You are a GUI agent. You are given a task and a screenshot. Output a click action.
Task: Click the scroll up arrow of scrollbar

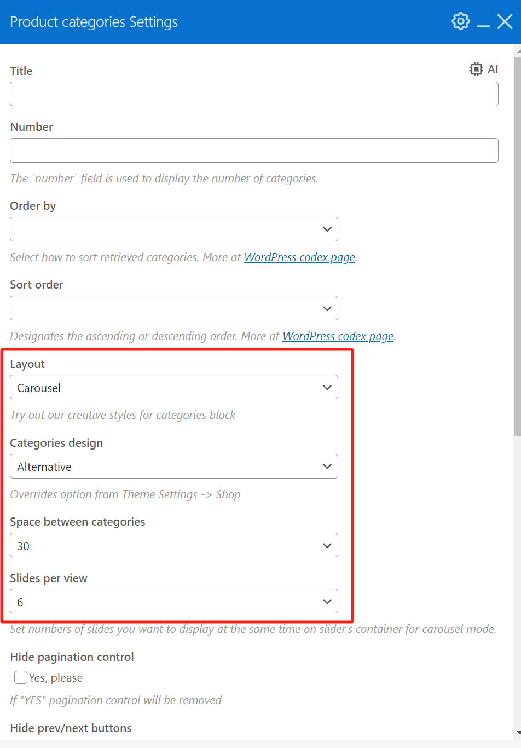[x=518, y=51]
